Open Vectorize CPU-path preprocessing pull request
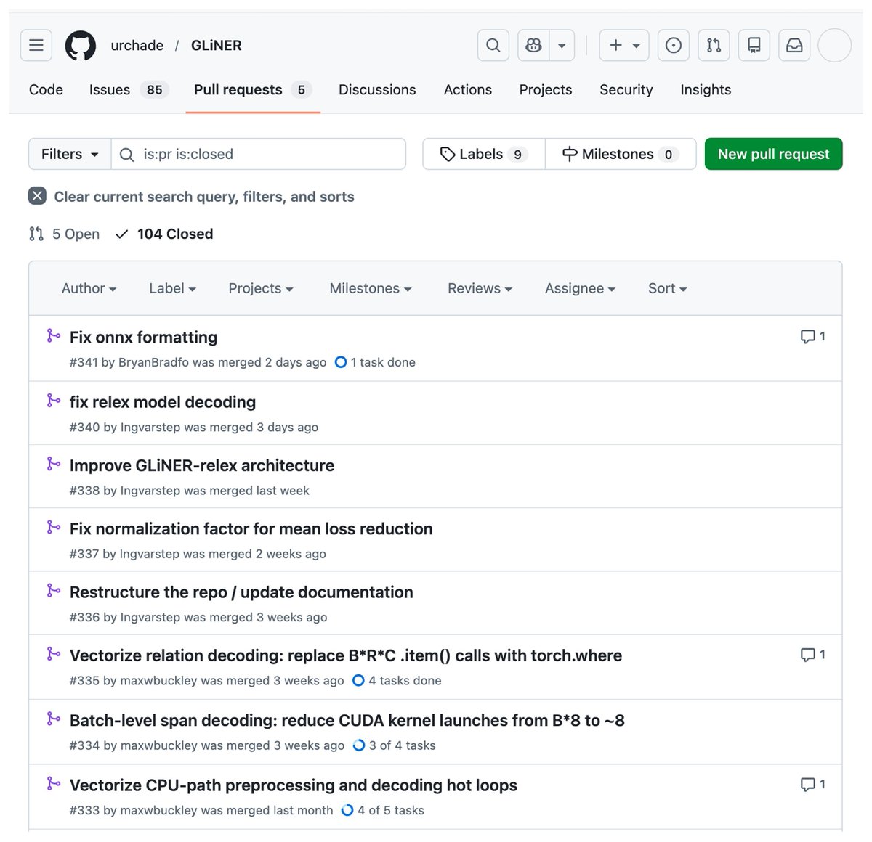 (x=294, y=785)
